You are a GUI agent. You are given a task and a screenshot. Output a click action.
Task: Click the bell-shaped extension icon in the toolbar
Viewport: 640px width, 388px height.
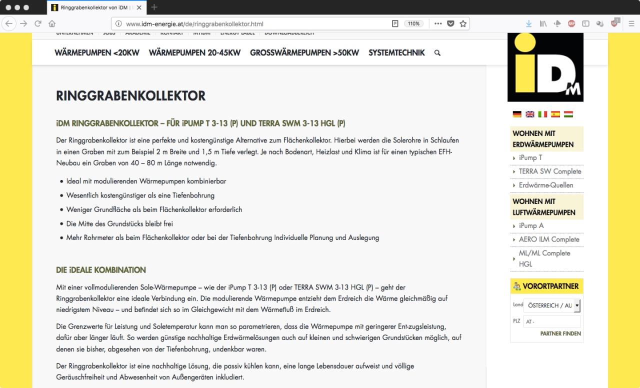click(557, 23)
